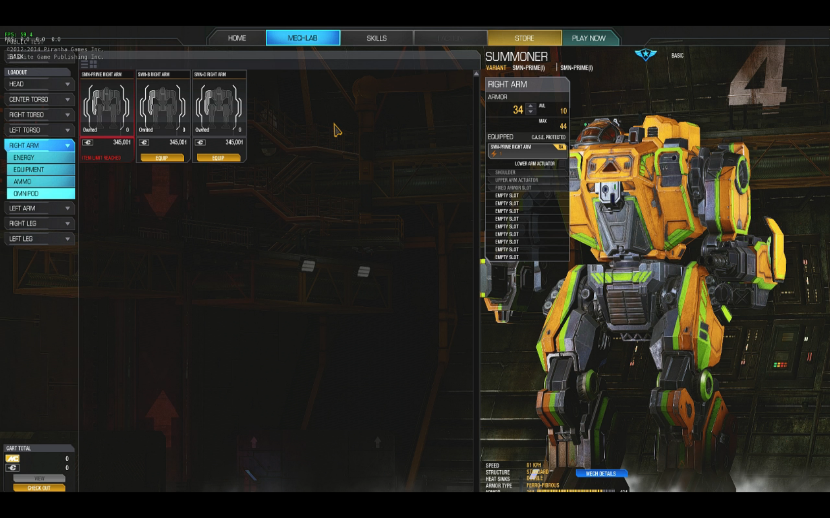Click the Upper Arm Actuator slot
Viewport: 830px width, 518px height.
pos(527,181)
